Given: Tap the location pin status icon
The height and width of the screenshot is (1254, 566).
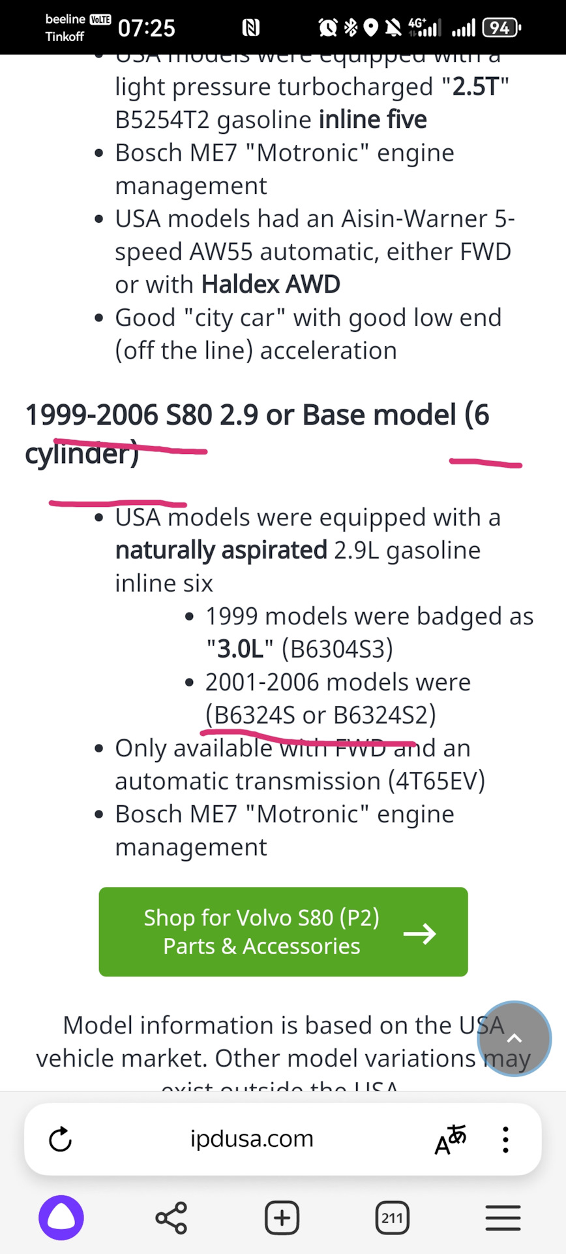Looking at the screenshot, I should (x=371, y=27).
